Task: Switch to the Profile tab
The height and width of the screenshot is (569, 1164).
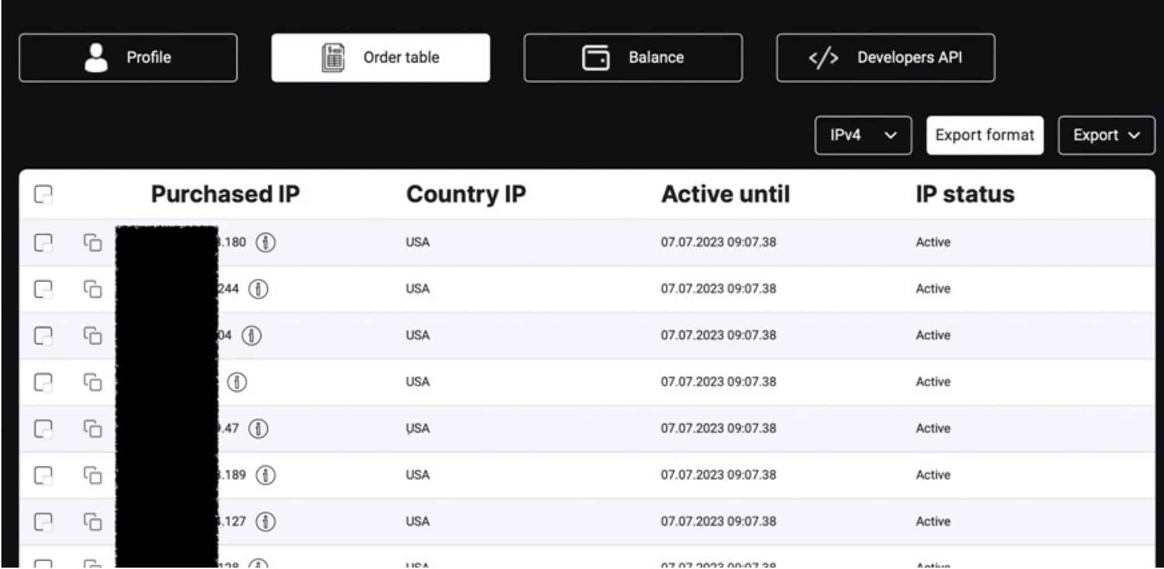Action: coord(128,58)
